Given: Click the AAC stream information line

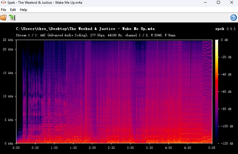Looking at the screenshot, I should pyautogui.click(x=96, y=35).
